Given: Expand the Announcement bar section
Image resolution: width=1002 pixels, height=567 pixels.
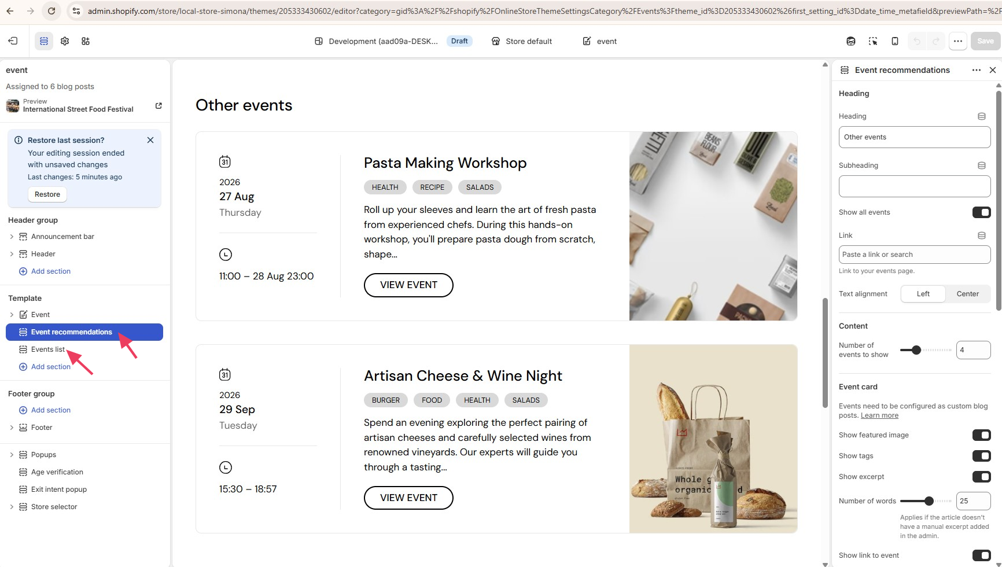Looking at the screenshot, I should click(12, 237).
